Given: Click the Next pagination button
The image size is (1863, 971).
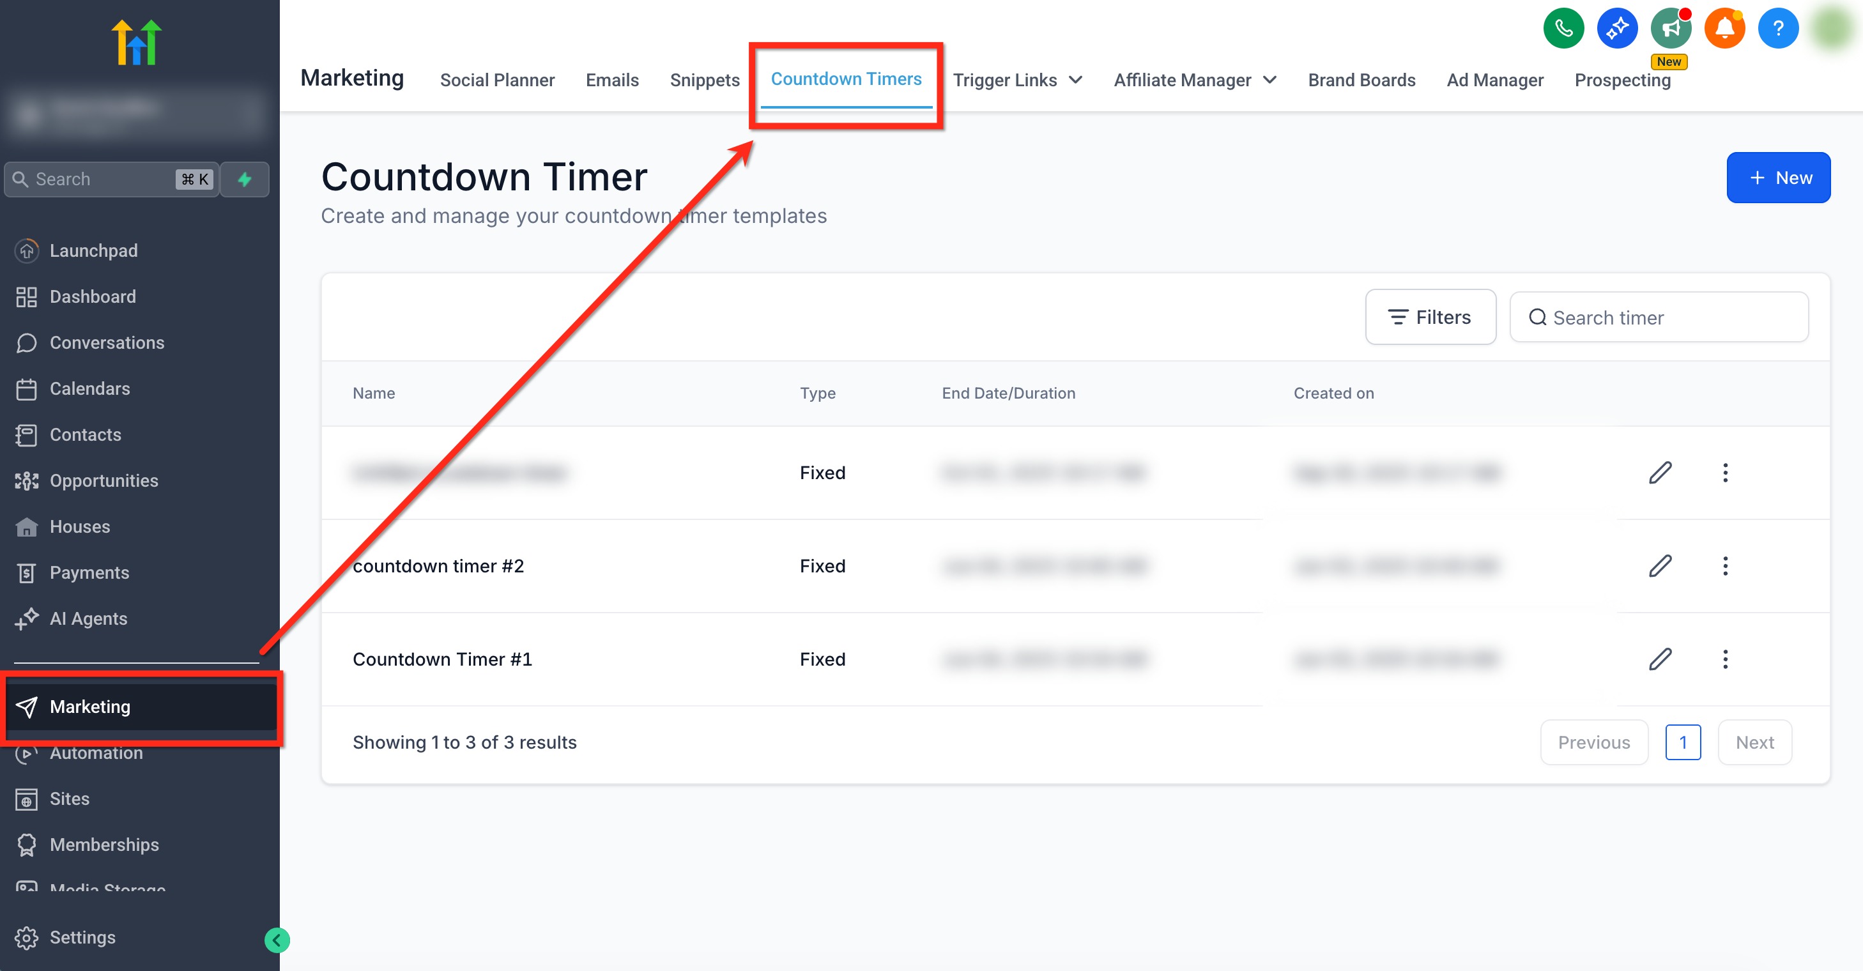Looking at the screenshot, I should (x=1754, y=742).
